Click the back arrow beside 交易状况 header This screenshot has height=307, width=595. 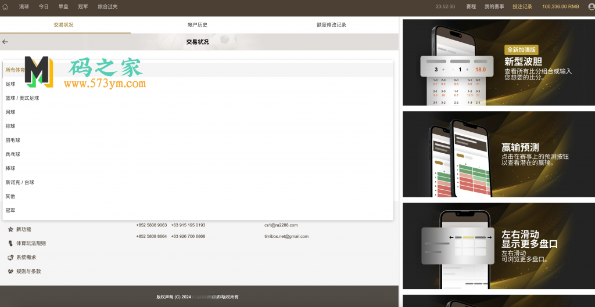click(5, 42)
